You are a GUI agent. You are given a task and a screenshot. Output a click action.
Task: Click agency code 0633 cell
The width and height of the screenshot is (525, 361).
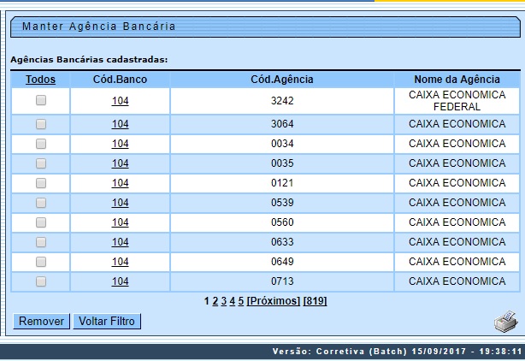tap(282, 242)
